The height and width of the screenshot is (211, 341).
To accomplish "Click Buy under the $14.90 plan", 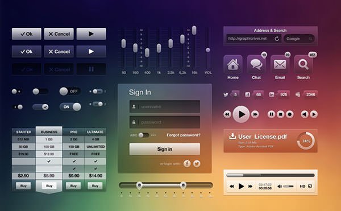I will (95, 186).
